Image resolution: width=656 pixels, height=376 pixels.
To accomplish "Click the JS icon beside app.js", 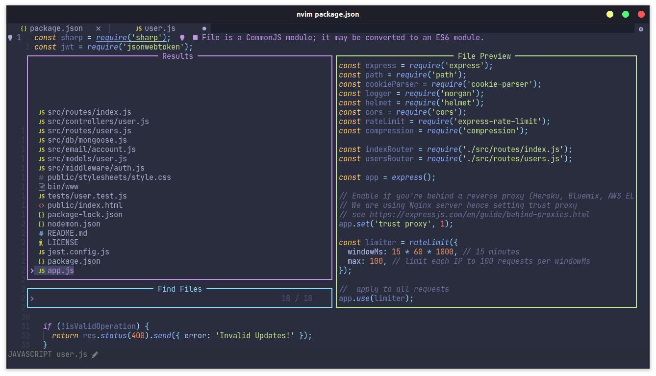I will point(42,271).
